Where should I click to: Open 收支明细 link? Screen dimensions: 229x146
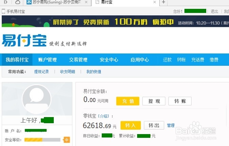67,71
